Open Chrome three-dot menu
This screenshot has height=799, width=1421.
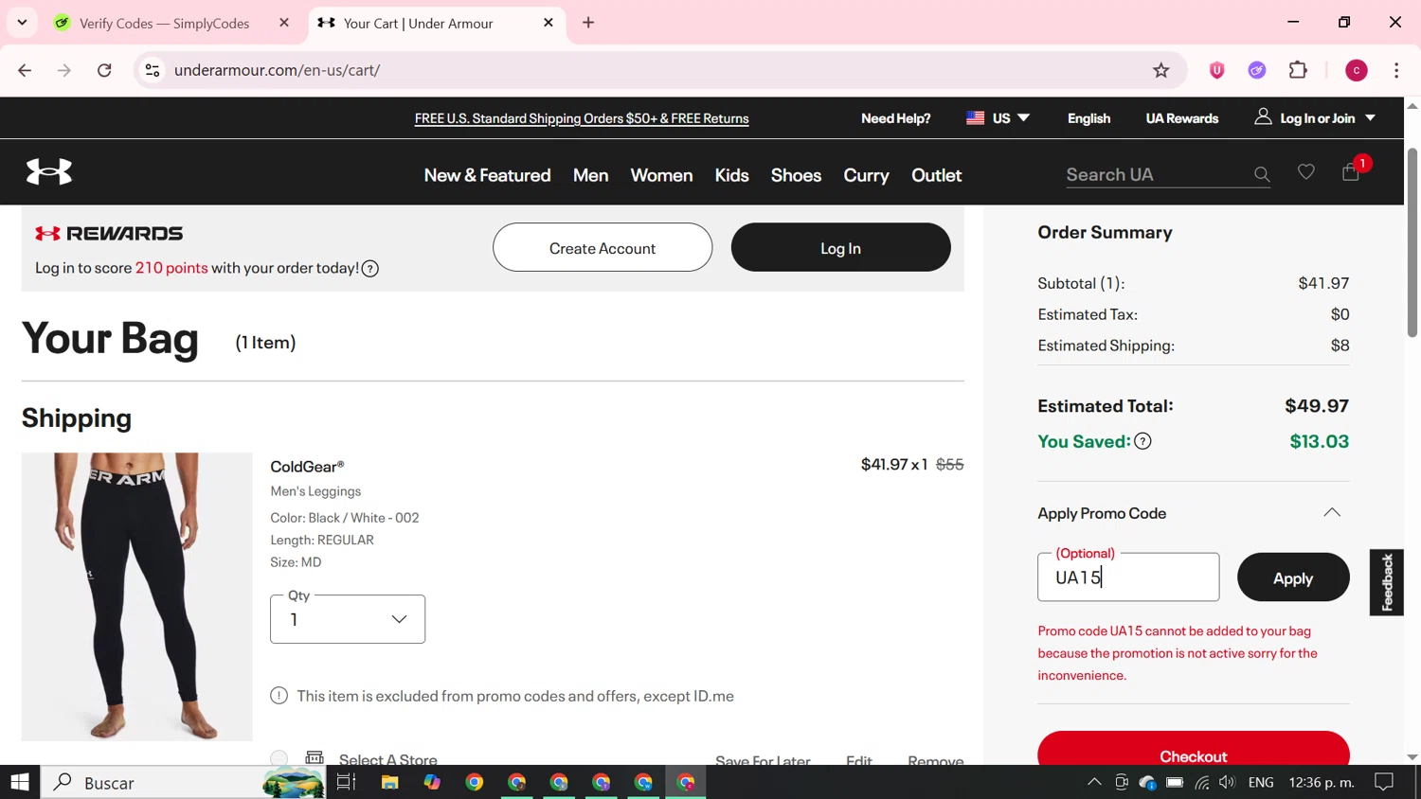point(1396,70)
